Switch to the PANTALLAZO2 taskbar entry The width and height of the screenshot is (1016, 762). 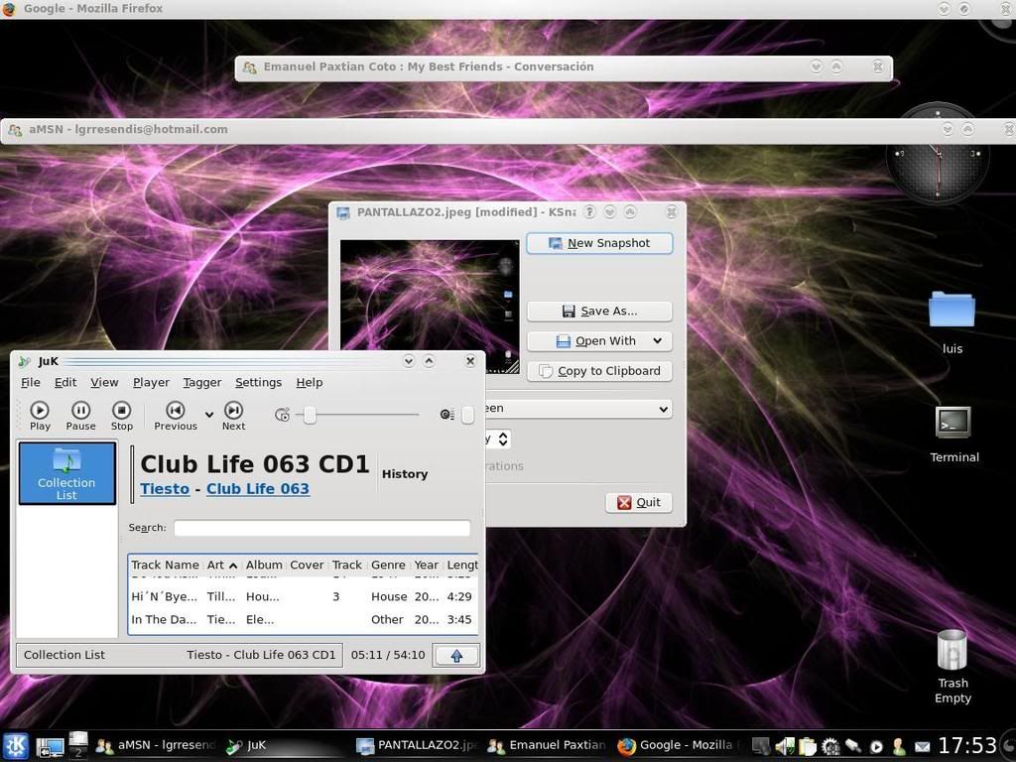[x=418, y=746]
